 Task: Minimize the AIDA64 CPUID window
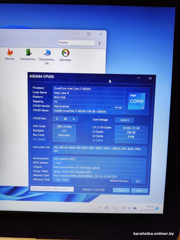pos(139,78)
